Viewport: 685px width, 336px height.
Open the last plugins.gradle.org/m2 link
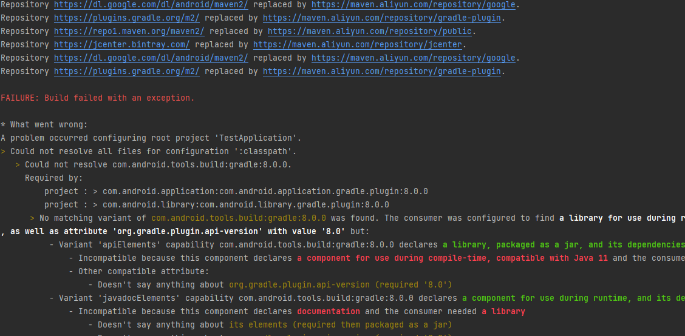click(127, 71)
